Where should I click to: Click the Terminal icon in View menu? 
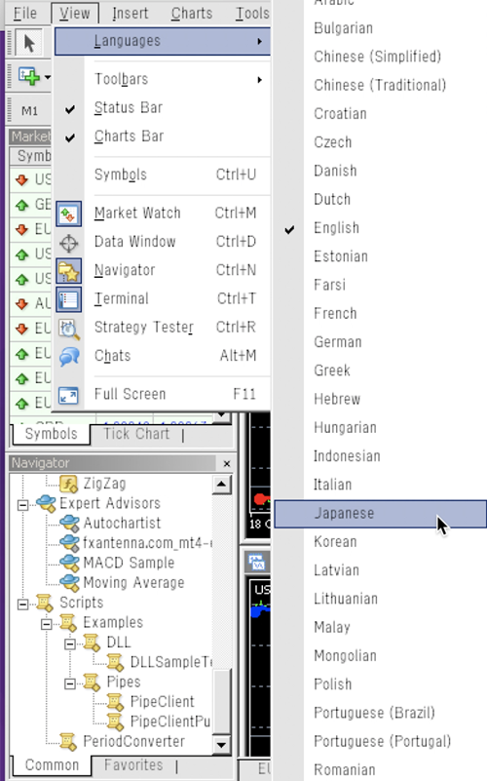click(x=68, y=299)
